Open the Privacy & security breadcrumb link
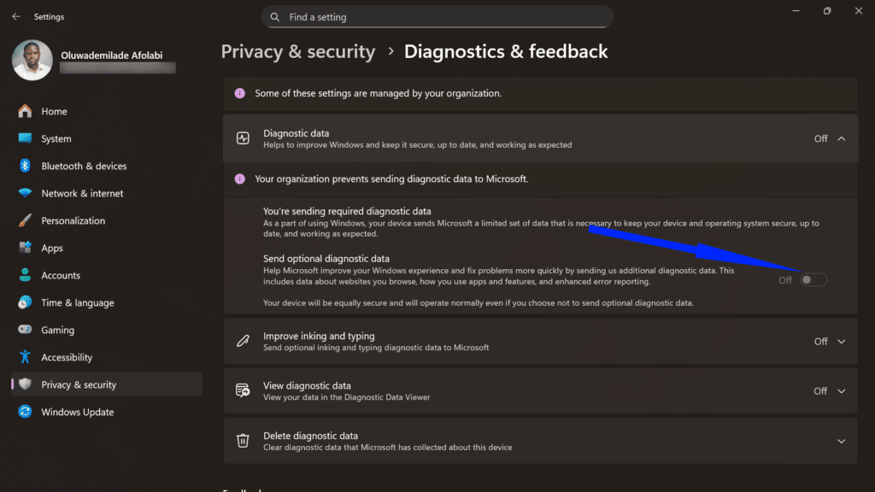Viewport: 875px width, 492px height. coord(297,51)
